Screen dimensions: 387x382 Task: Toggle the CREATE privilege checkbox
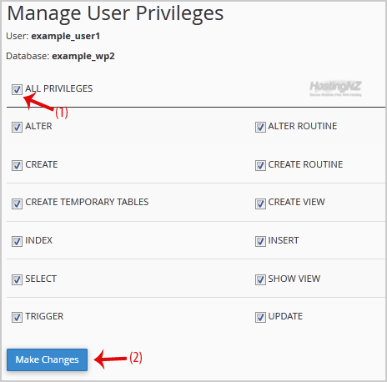17,165
